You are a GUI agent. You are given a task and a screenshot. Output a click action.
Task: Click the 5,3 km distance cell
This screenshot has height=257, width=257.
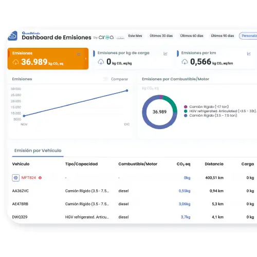218,204
